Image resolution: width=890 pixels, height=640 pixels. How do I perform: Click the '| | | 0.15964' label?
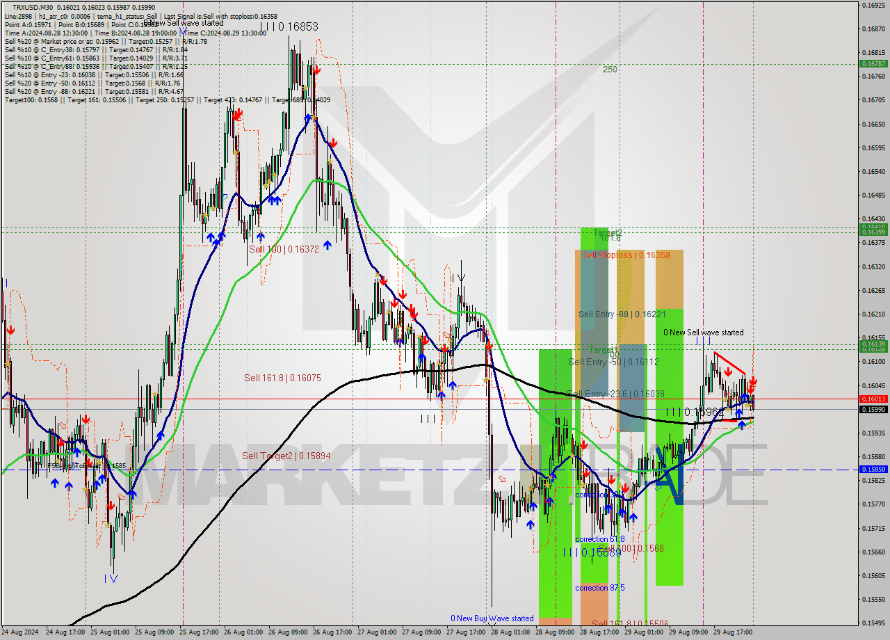tap(695, 412)
